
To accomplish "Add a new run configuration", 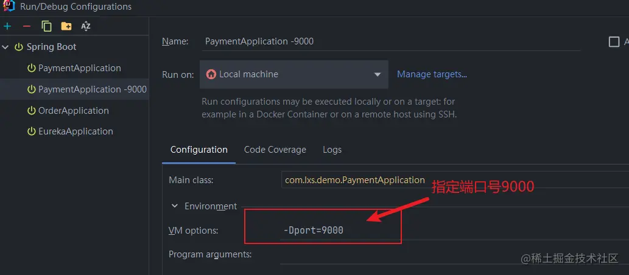I will (7, 26).
